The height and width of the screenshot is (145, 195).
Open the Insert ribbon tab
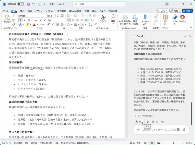pyautogui.click(x=22, y=10)
